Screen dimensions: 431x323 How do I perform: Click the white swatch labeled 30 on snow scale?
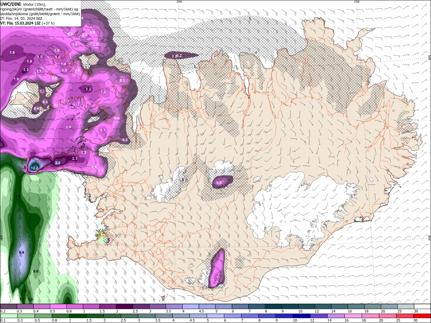422,307
